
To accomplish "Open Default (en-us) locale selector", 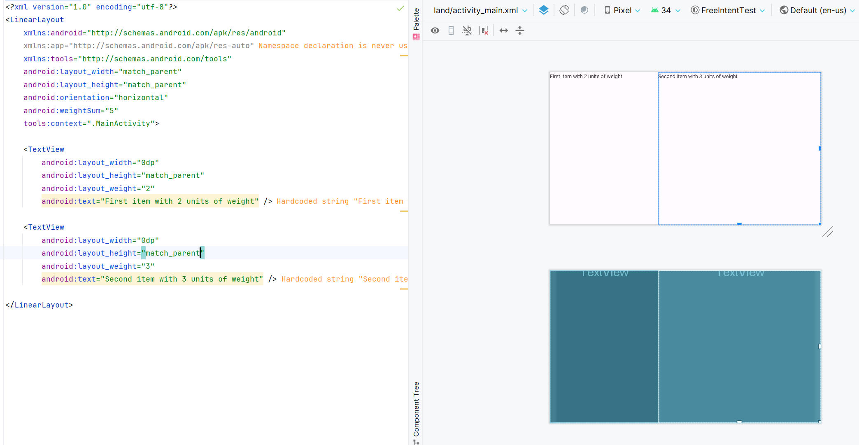I will [x=817, y=10].
